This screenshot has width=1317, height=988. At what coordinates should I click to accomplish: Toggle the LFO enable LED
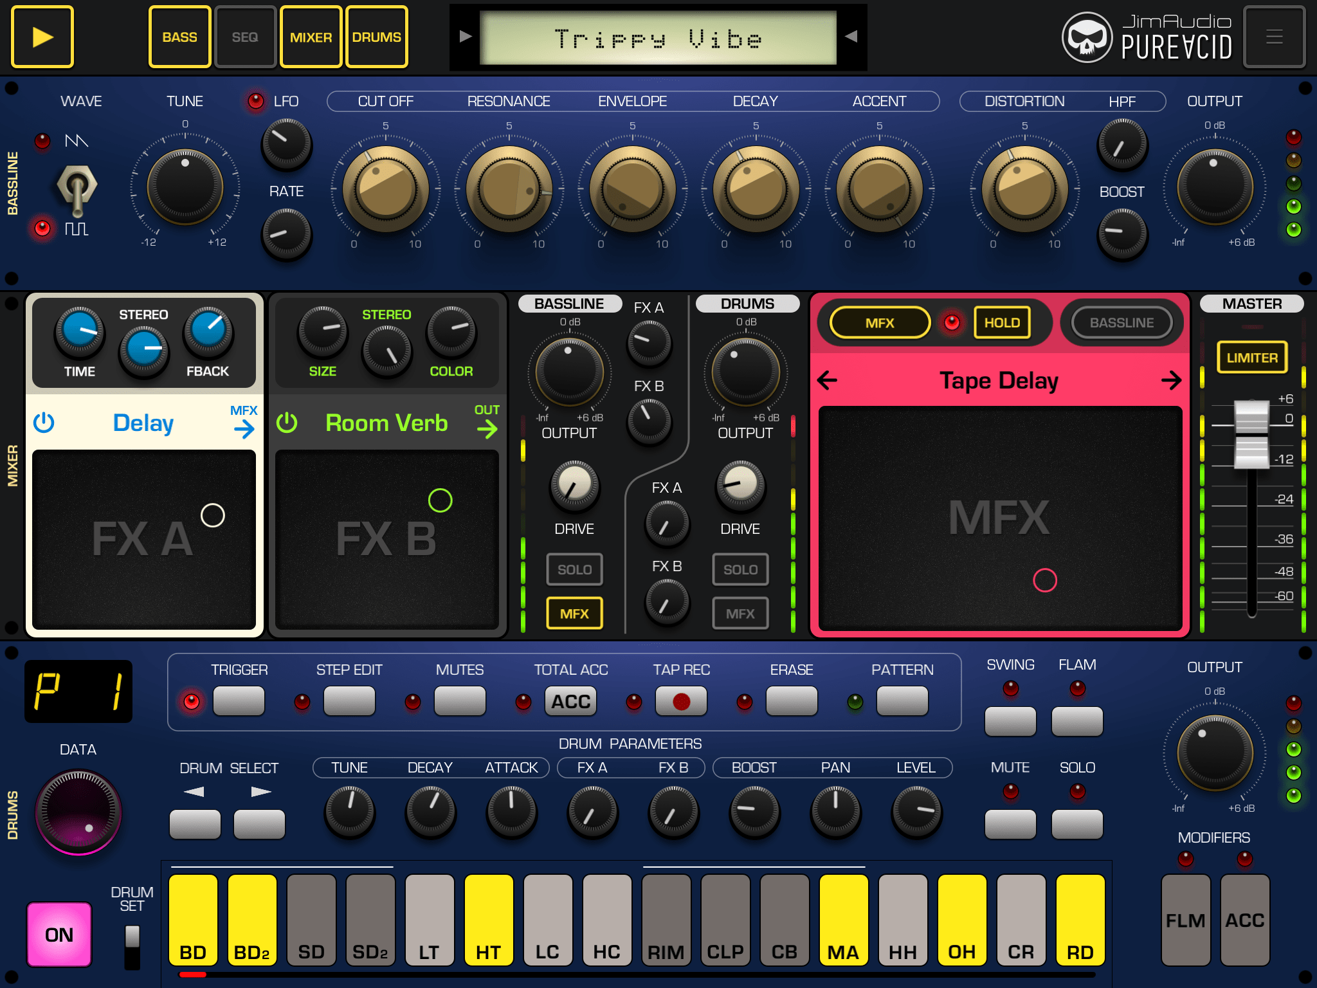[256, 101]
